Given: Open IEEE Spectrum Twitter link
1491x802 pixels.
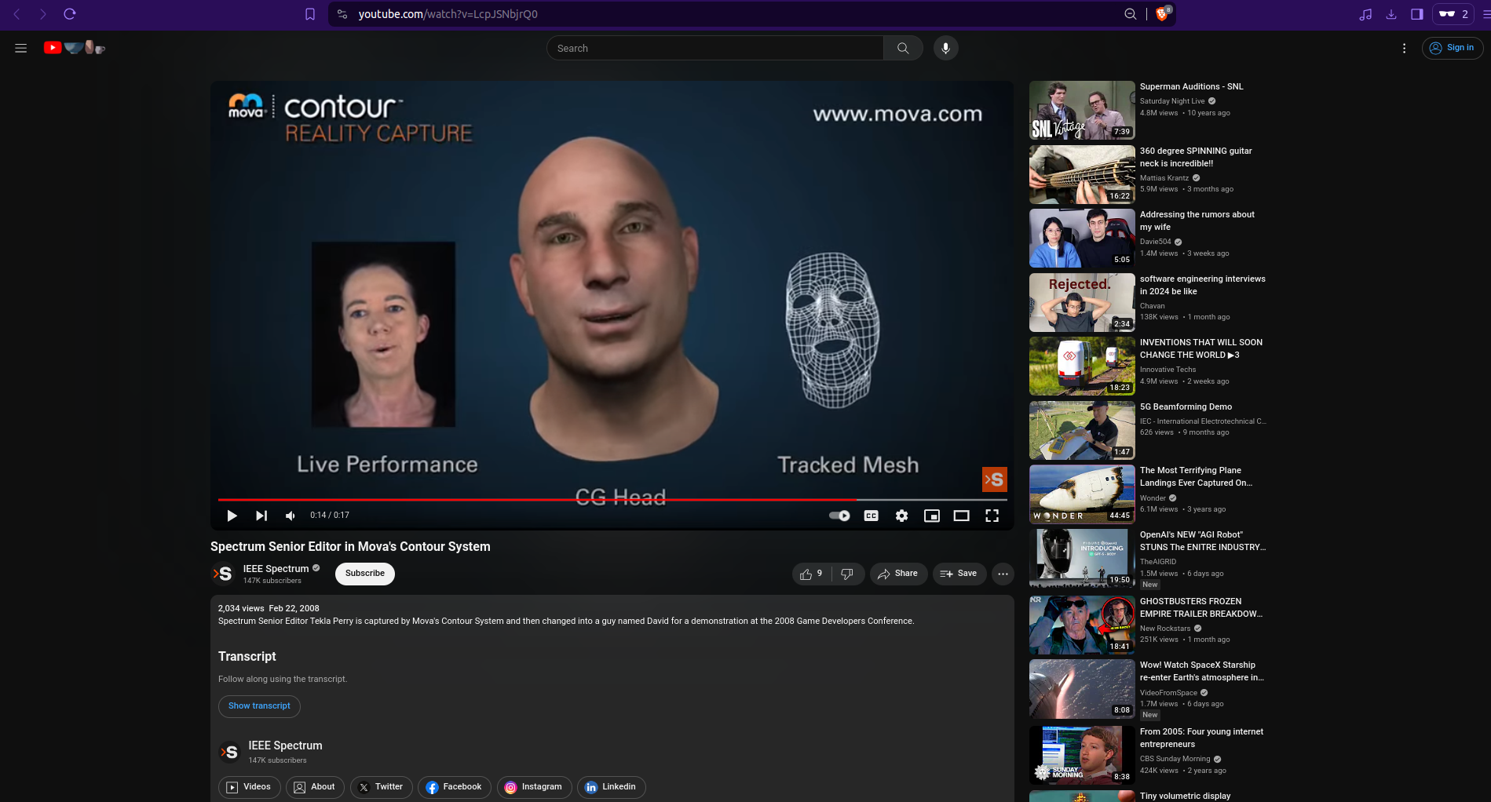Looking at the screenshot, I should tap(381, 787).
